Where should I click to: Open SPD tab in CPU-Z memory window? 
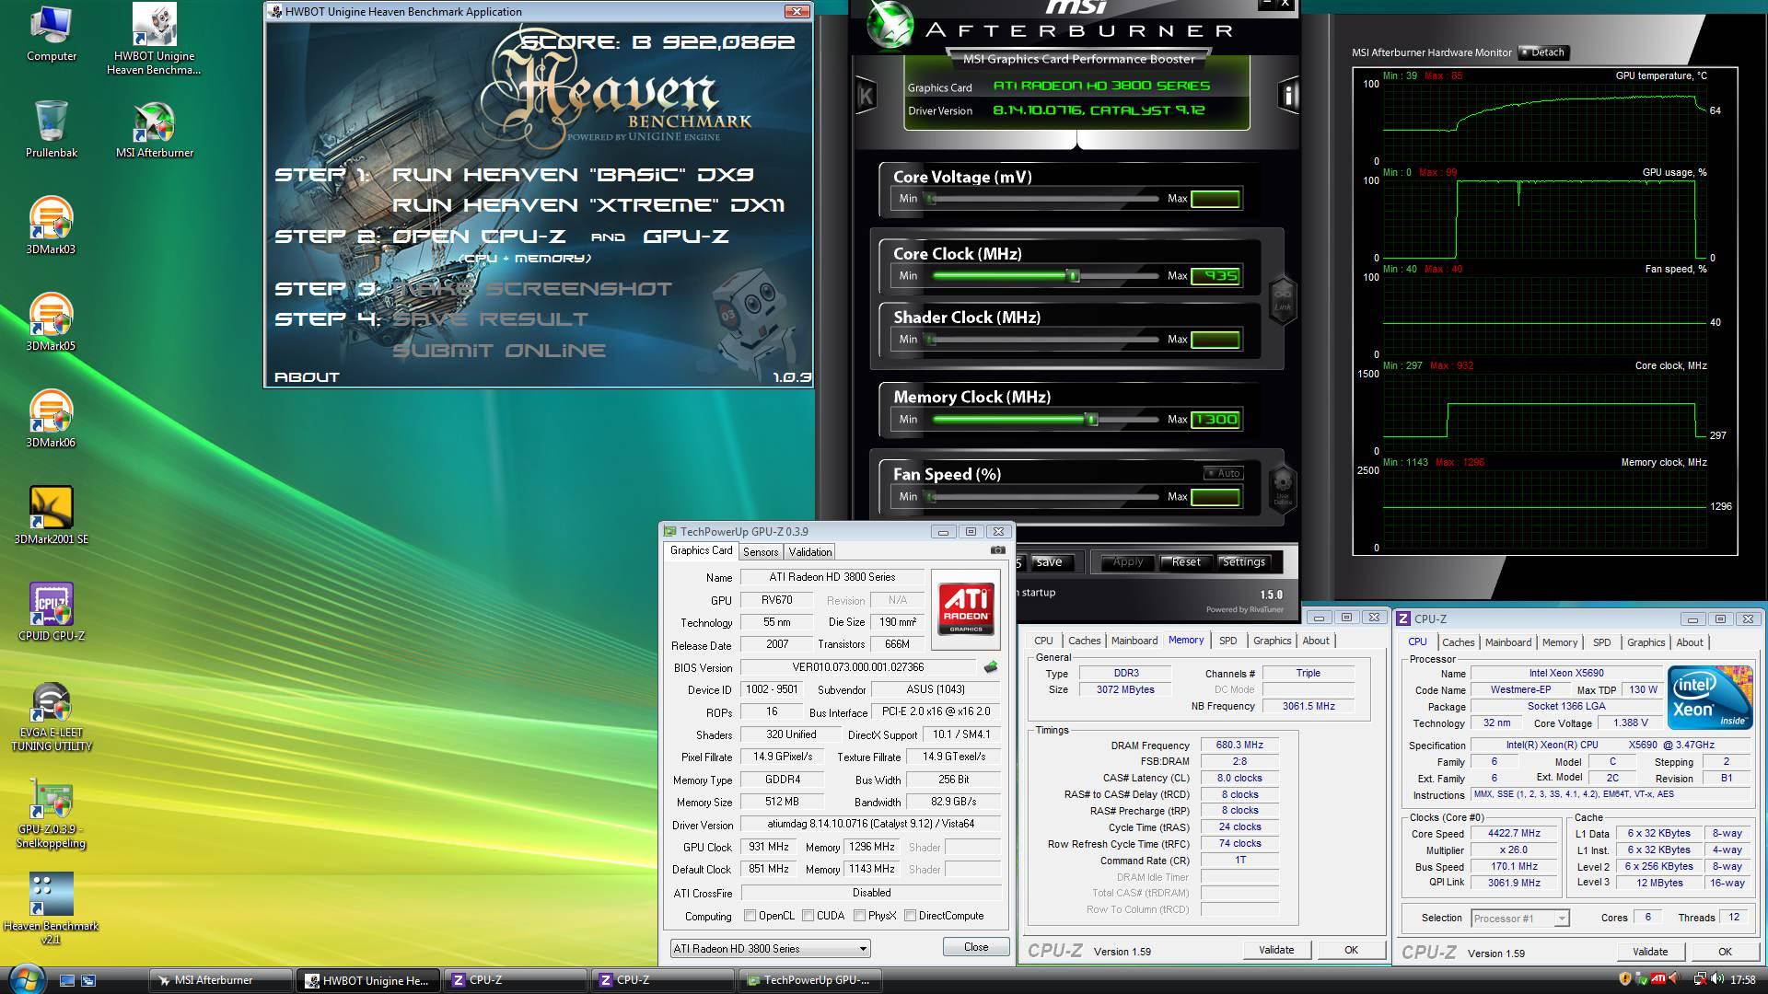tap(1227, 641)
